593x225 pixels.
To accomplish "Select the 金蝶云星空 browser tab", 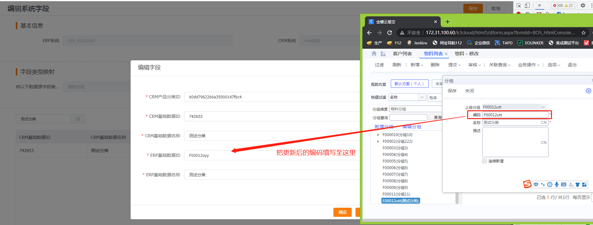I will [x=403, y=22].
